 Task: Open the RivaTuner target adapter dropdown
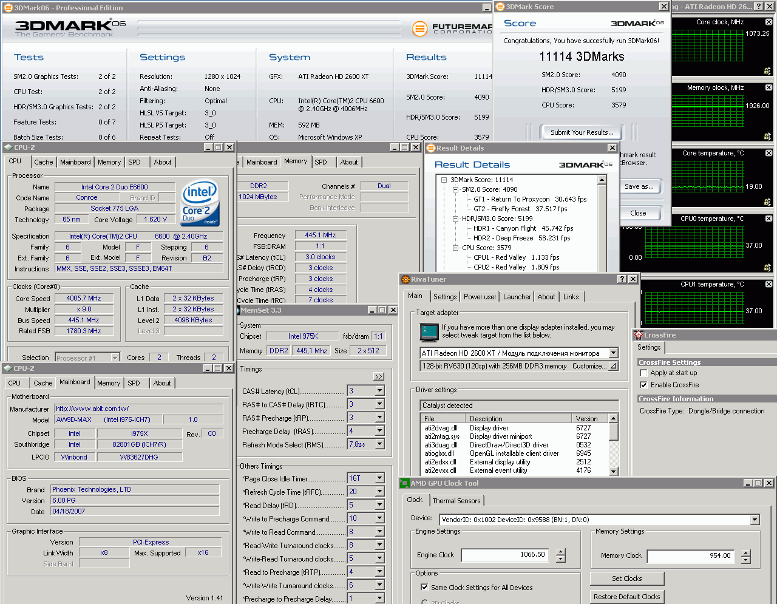[613, 353]
